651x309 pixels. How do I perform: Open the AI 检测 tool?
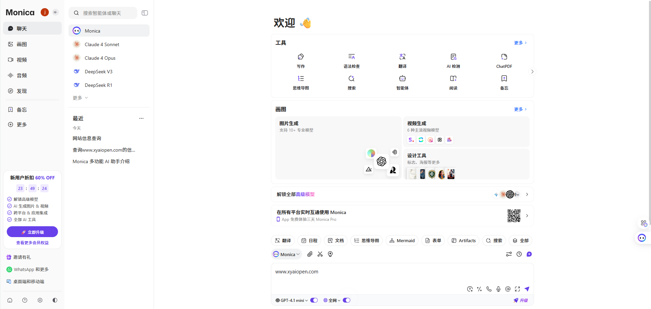coord(453,61)
